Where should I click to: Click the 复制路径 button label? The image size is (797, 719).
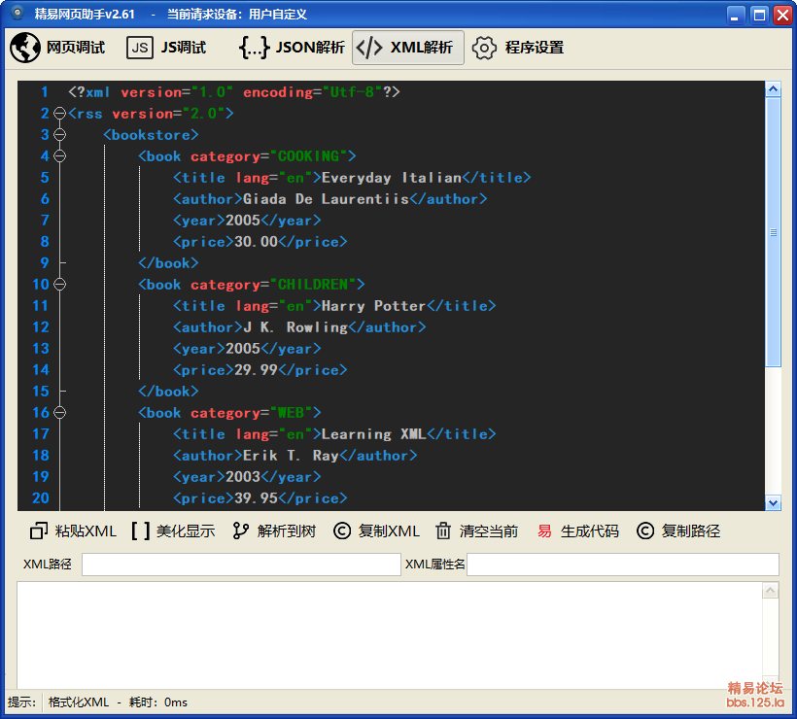pyautogui.click(x=691, y=531)
